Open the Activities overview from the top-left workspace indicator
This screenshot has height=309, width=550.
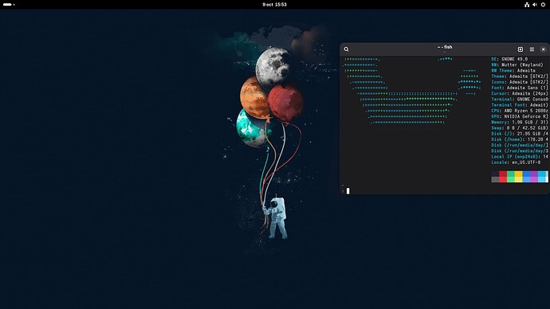9,5
